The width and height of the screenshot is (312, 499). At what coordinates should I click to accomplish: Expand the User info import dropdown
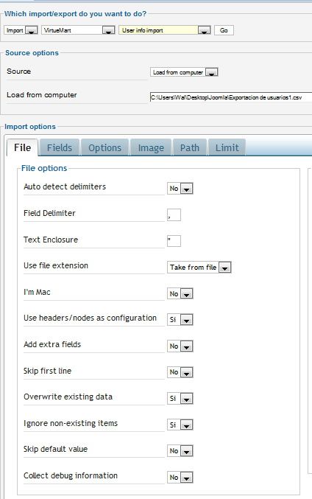165,30
